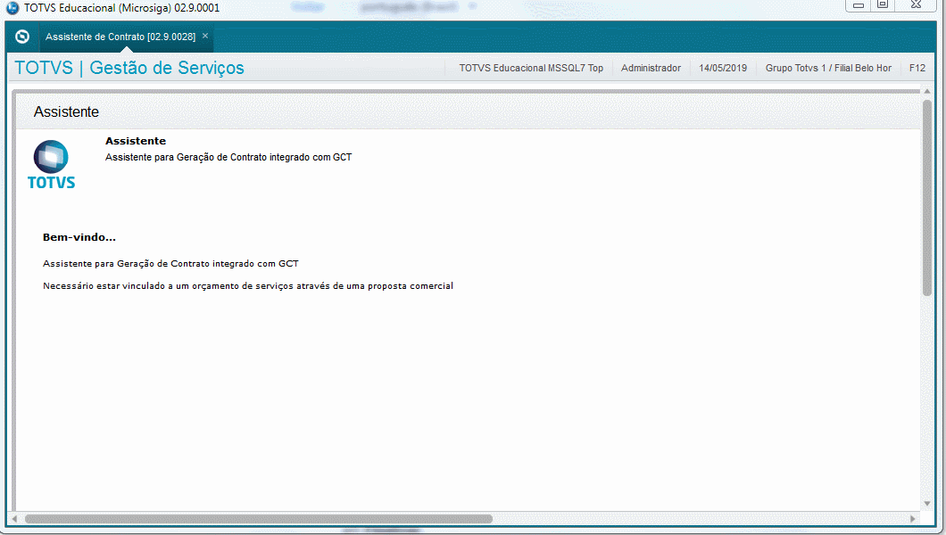Close the Assistente de Contrato tab
The width and height of the screenshot is (946, 535).
205,37
